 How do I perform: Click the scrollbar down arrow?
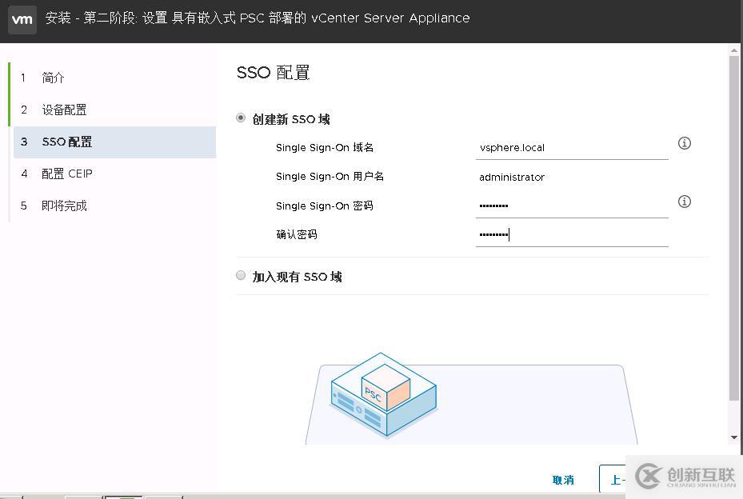coord(735,437)
